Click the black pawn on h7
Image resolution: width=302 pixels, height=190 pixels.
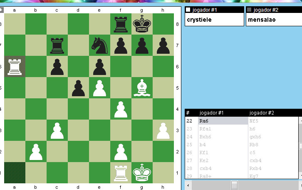[x=163, y=45]
